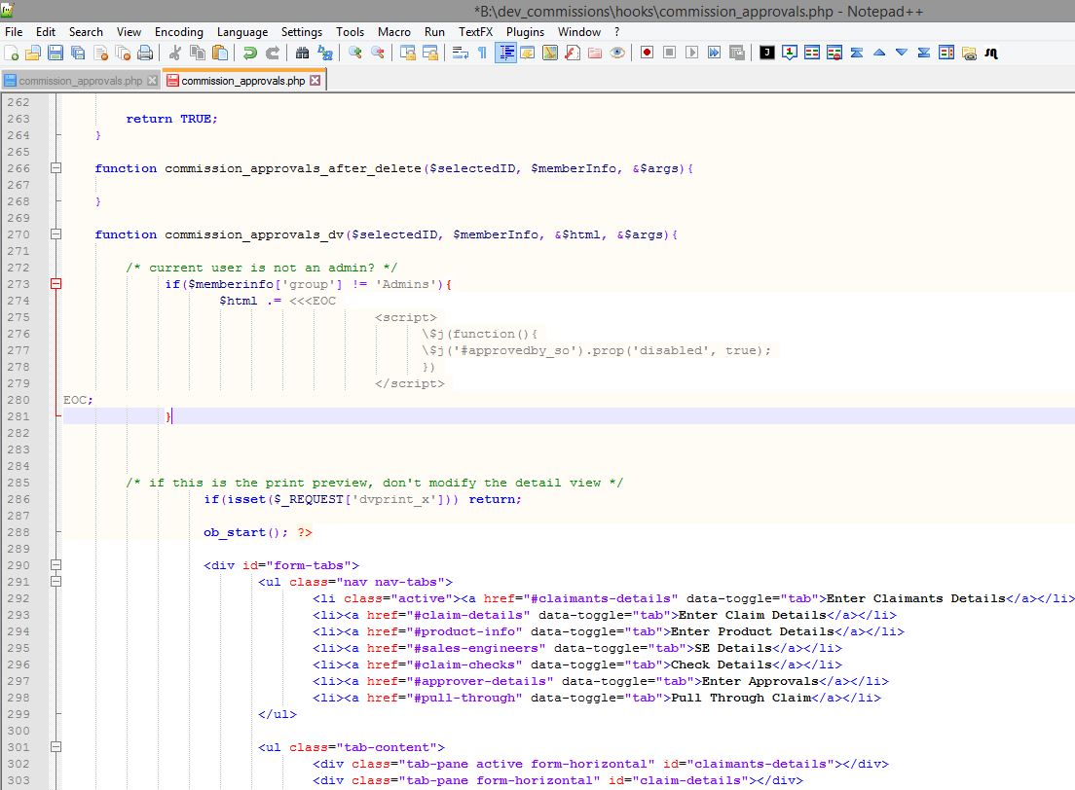
Task: Jump to first difference icon
Action: (857, 53)
